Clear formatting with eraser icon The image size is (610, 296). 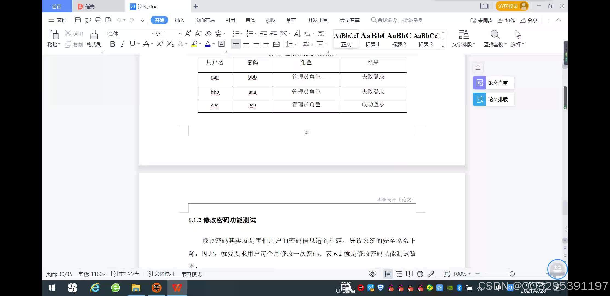coord(208,33)
